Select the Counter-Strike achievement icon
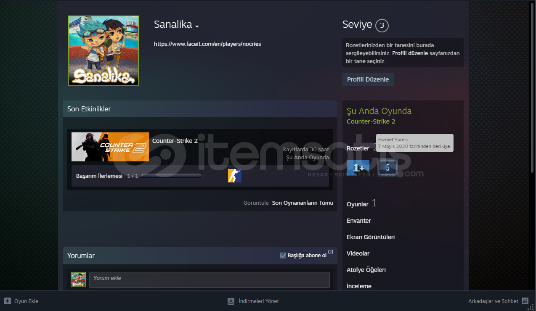This screenshot has height=311, width=536. [235, 176]
